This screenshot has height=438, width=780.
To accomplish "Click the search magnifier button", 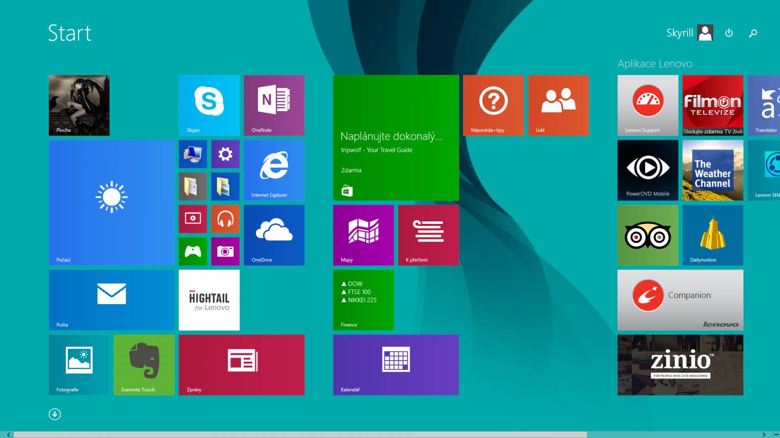I will pos(753,33).
